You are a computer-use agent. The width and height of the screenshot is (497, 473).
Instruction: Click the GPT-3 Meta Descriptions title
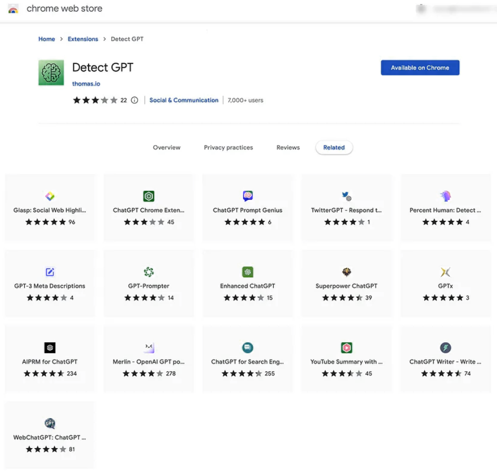pyautogui.click(x=50, y=286)
